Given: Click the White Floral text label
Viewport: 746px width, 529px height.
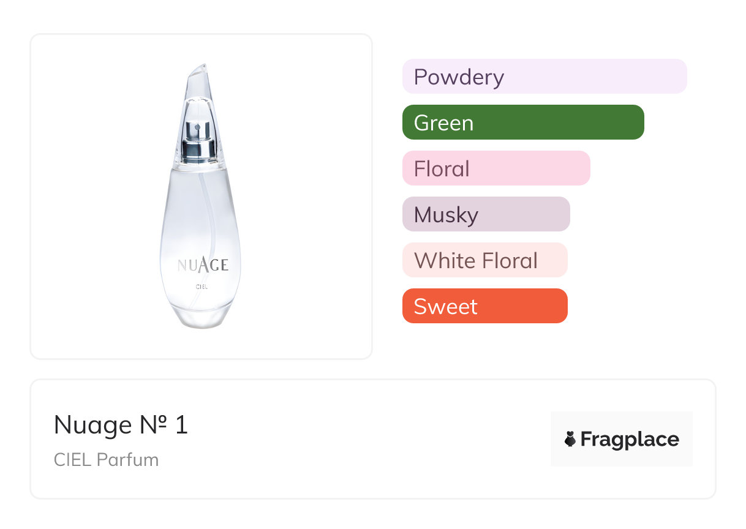Looking at the screenshot, I should [x=476, y=261].
